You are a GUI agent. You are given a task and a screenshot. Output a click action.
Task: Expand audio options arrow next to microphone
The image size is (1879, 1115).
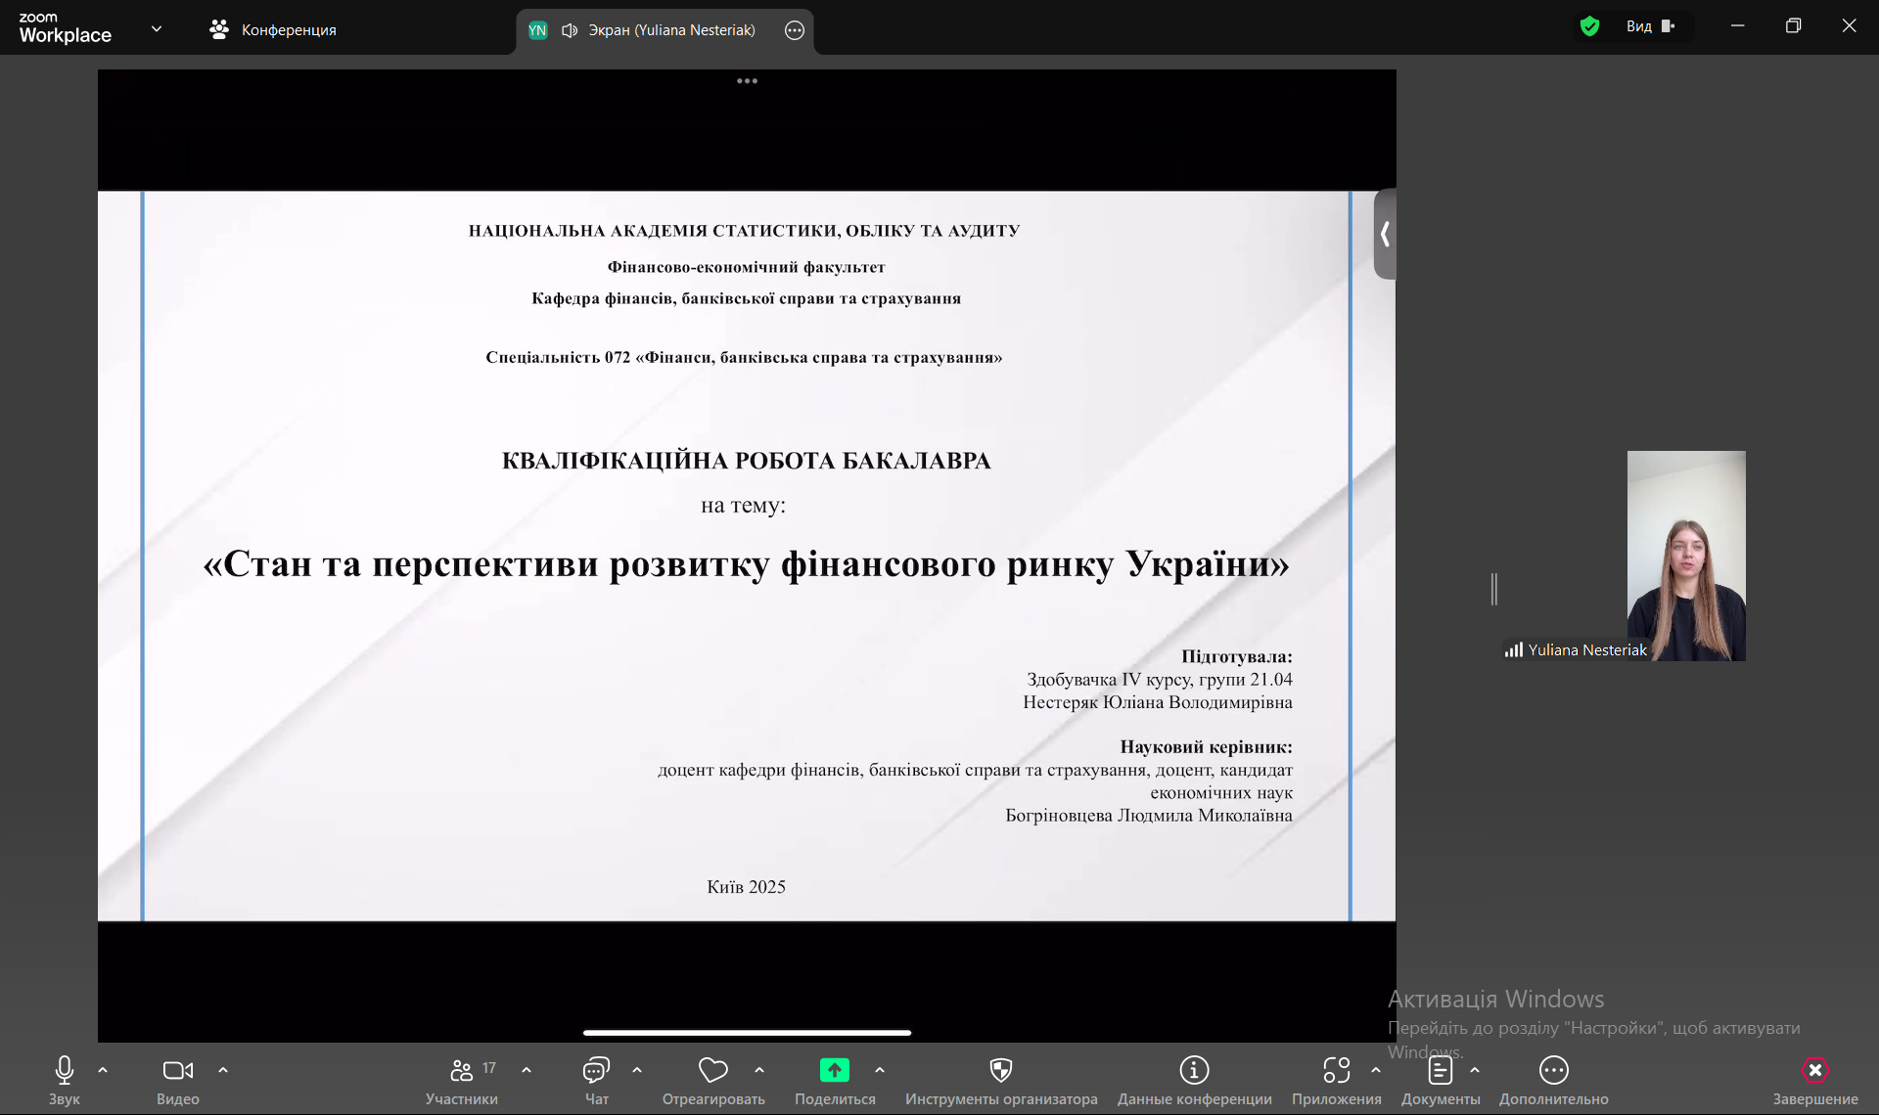[x=103, y=1070]
